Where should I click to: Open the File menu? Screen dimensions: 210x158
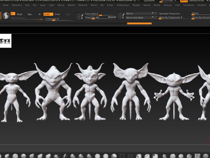pos(35,5)
